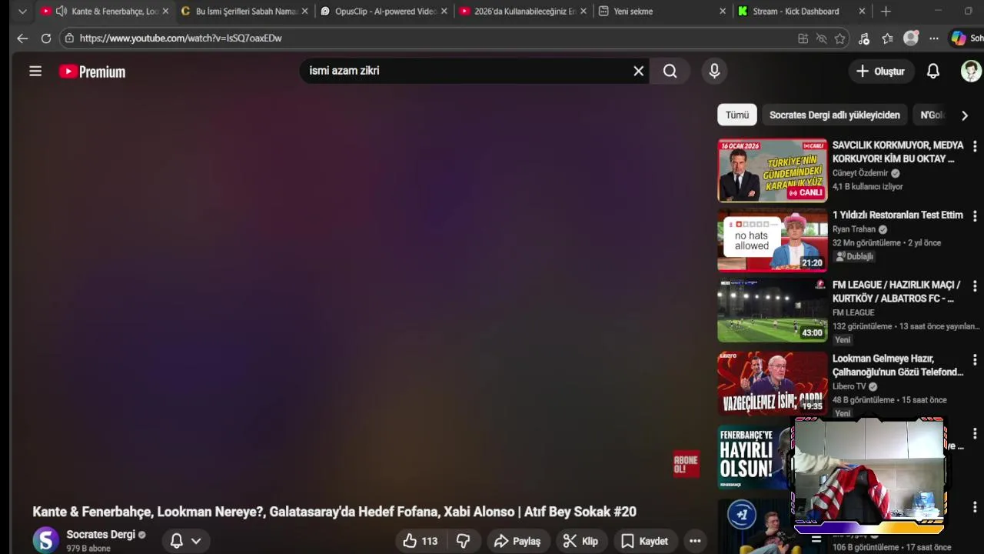Switch to the 'Bu İsmi Şerifleri Sabah Namazı' tab

click(x=244, y=12)
